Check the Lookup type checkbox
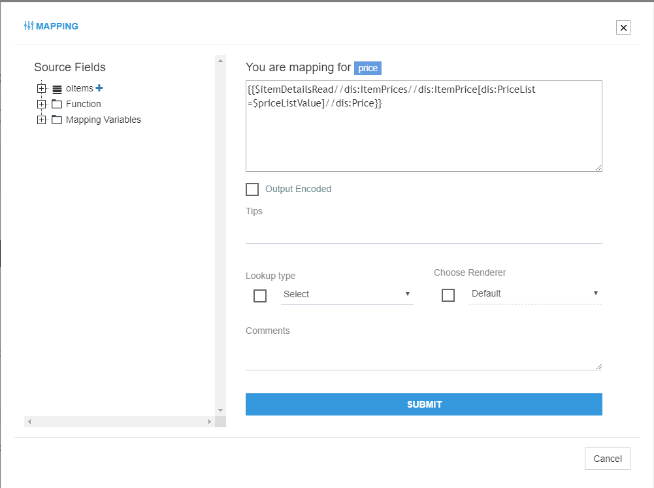 point(259,295)
